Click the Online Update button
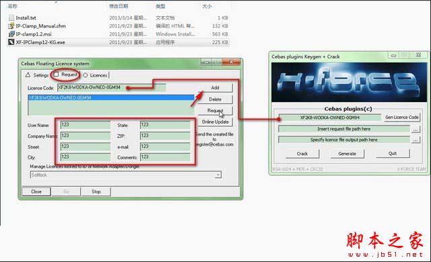This screenshot has width=431, height=262. click(215, 122)
